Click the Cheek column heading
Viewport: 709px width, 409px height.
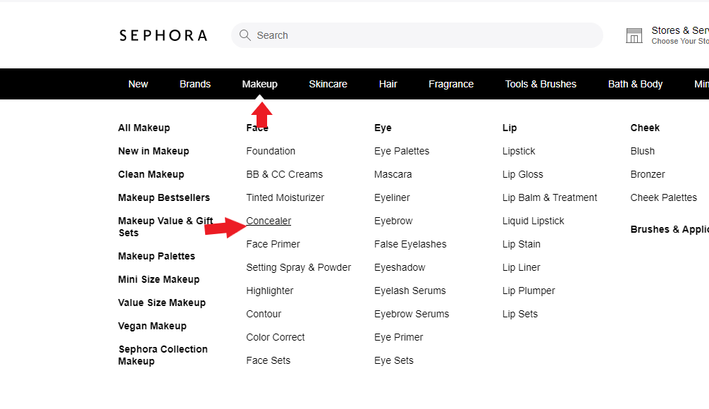tap(645, 128)
